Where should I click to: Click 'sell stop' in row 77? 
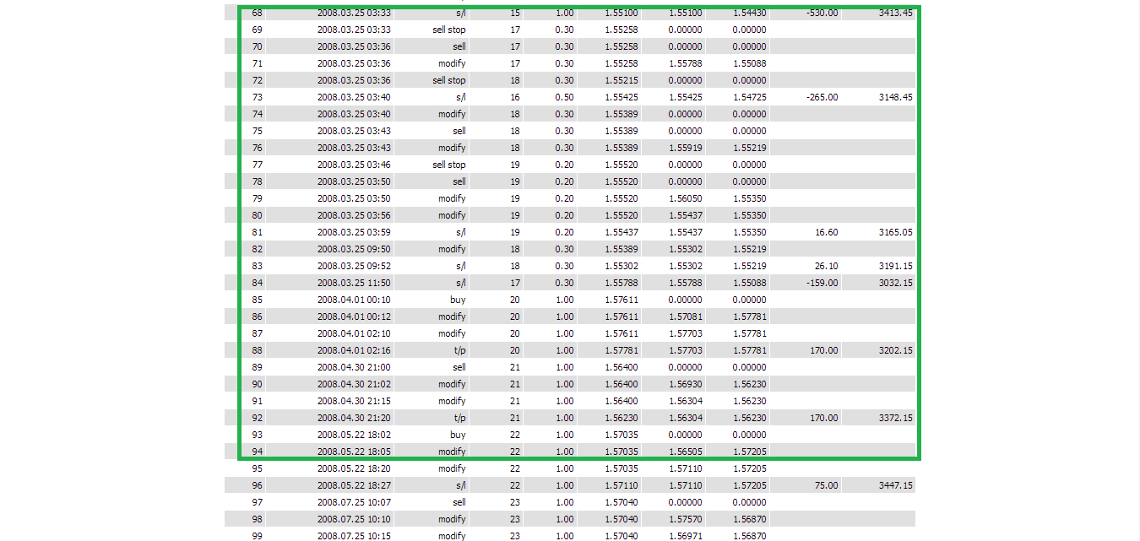point(449,165)
